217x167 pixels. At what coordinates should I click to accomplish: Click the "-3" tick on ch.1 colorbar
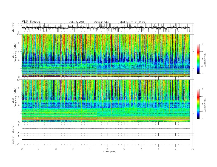(202, 44)
